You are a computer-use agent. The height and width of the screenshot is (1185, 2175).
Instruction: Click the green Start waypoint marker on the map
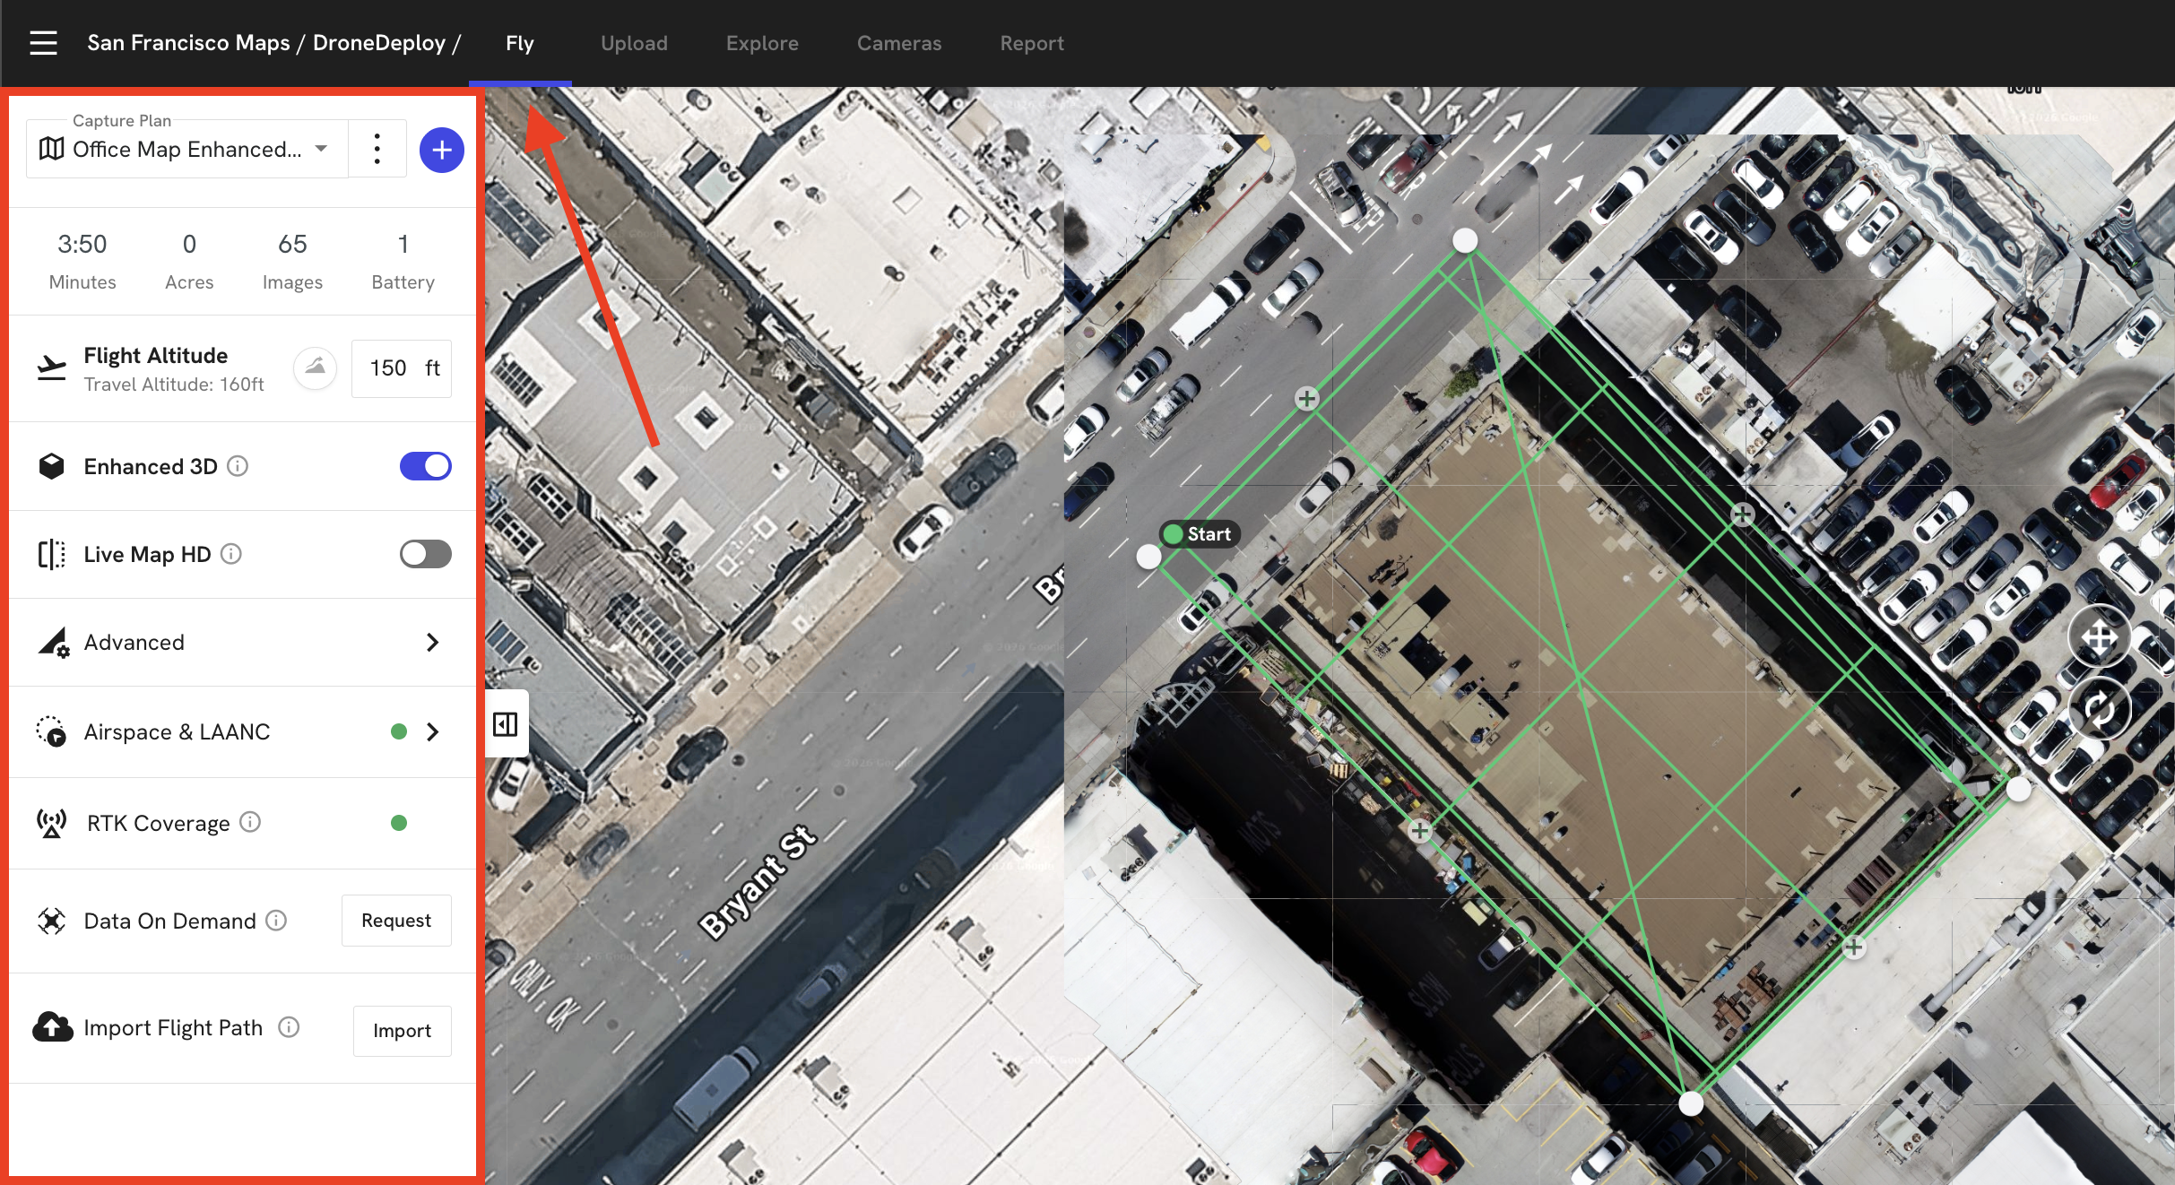(1174, 534)
